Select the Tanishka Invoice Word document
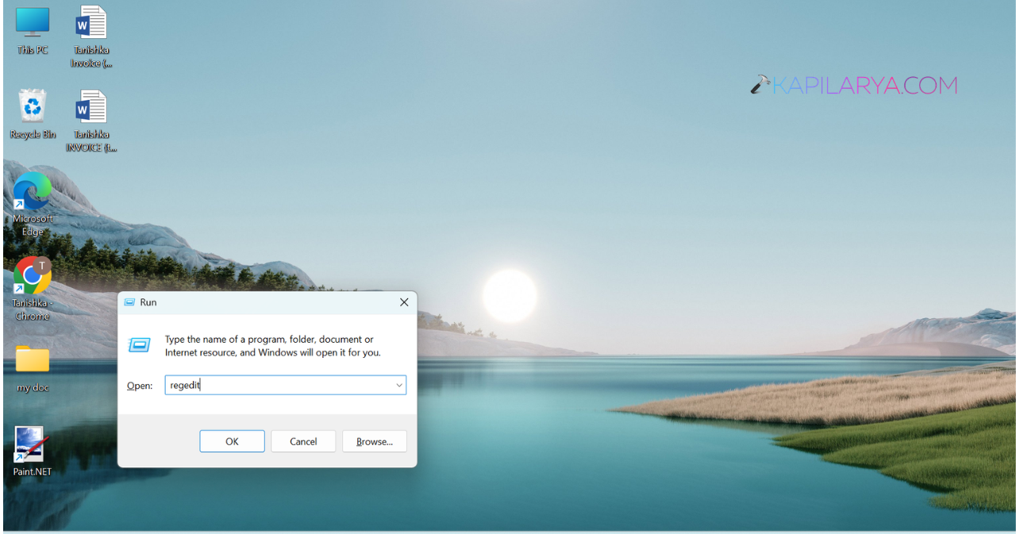The image size is (1016, 534). point(91,36)
